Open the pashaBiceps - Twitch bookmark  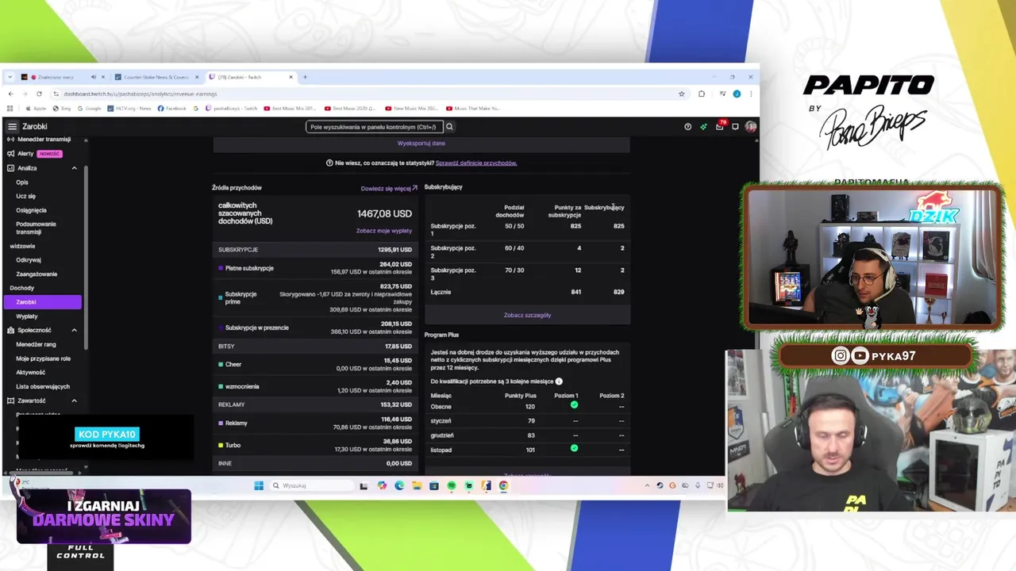pyautogui.click(x=230, y=108)
